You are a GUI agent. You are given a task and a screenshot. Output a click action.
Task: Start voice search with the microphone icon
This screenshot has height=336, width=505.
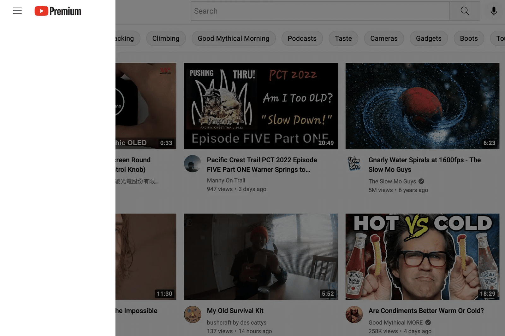(x=493, y=11)
